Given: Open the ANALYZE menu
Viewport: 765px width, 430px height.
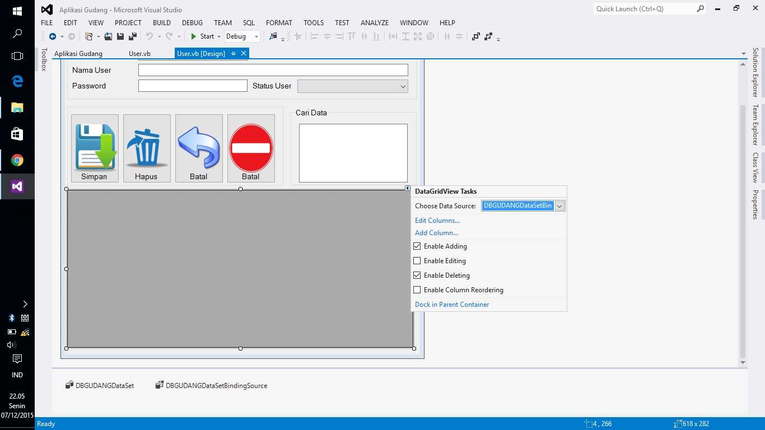Looking at the screenshot, I should coord(375,23).
